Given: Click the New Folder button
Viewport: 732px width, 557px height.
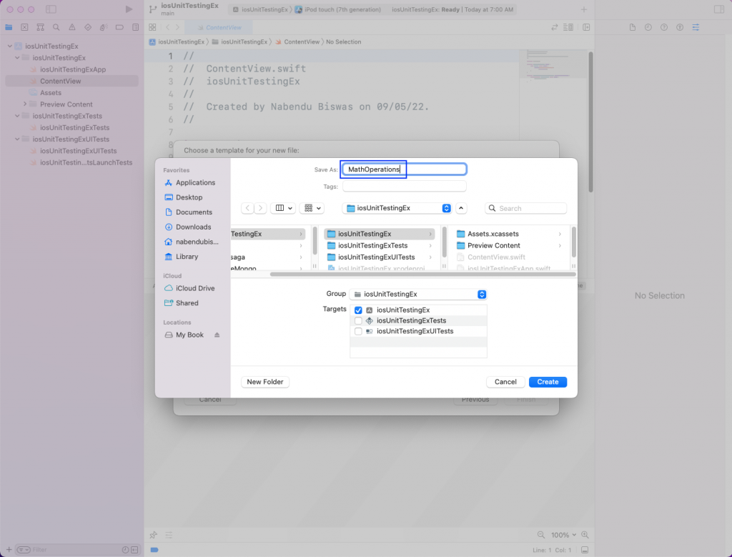Looking at the screenshot, I should 264,382.
